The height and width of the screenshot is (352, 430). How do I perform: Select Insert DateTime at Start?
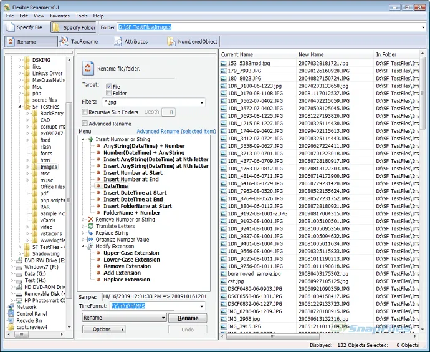coord(135,193)
